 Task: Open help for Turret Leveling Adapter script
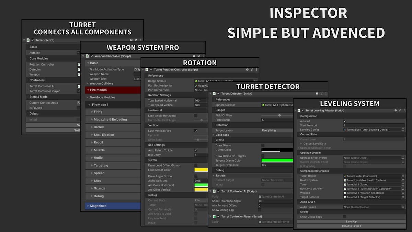[396, 111]
